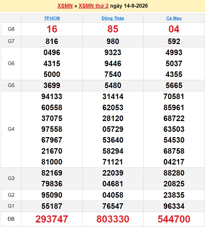Select G7 number 980

pyautogui.click(x=113, y=41)
